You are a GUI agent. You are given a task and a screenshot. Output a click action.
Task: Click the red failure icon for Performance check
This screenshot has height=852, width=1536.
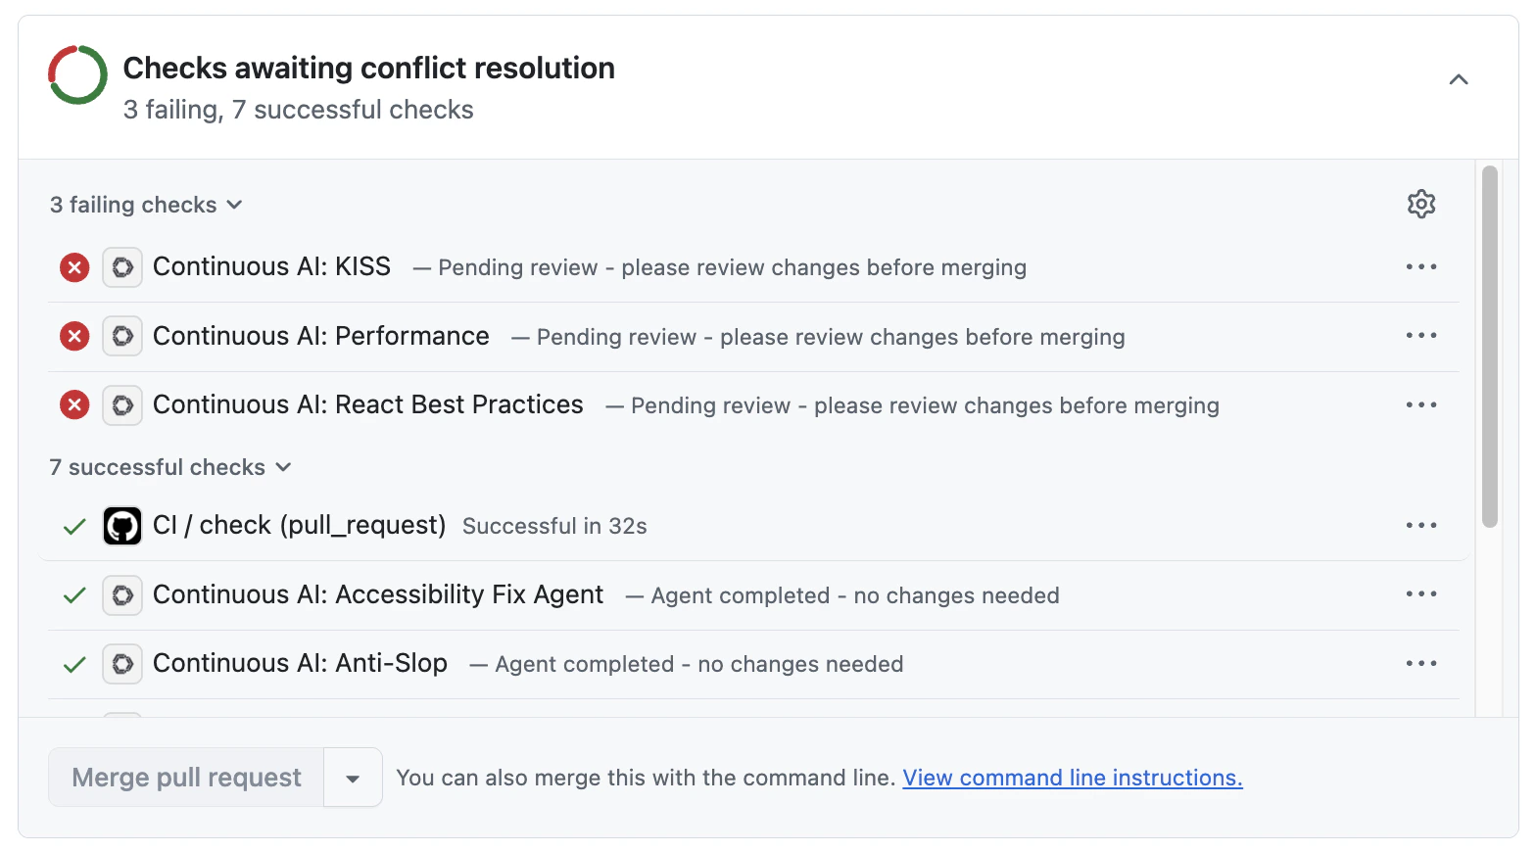point(73,336)
